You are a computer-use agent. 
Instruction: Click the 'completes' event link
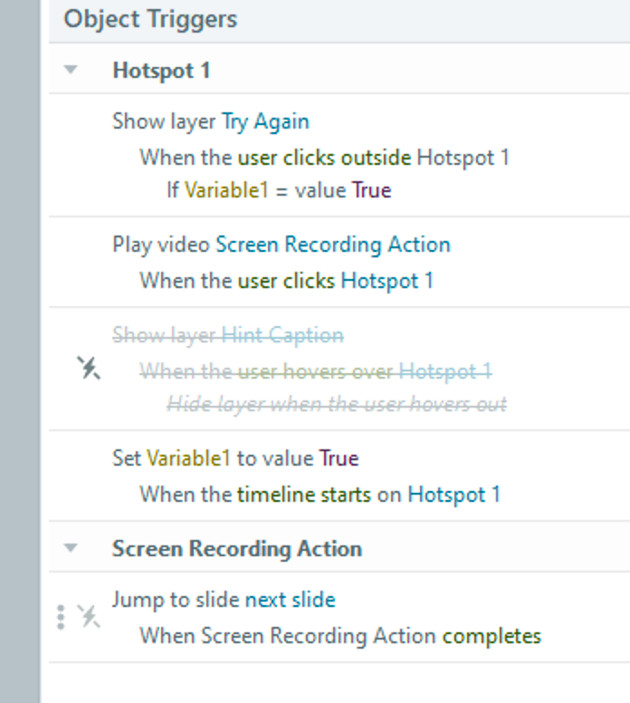[492, 636]
